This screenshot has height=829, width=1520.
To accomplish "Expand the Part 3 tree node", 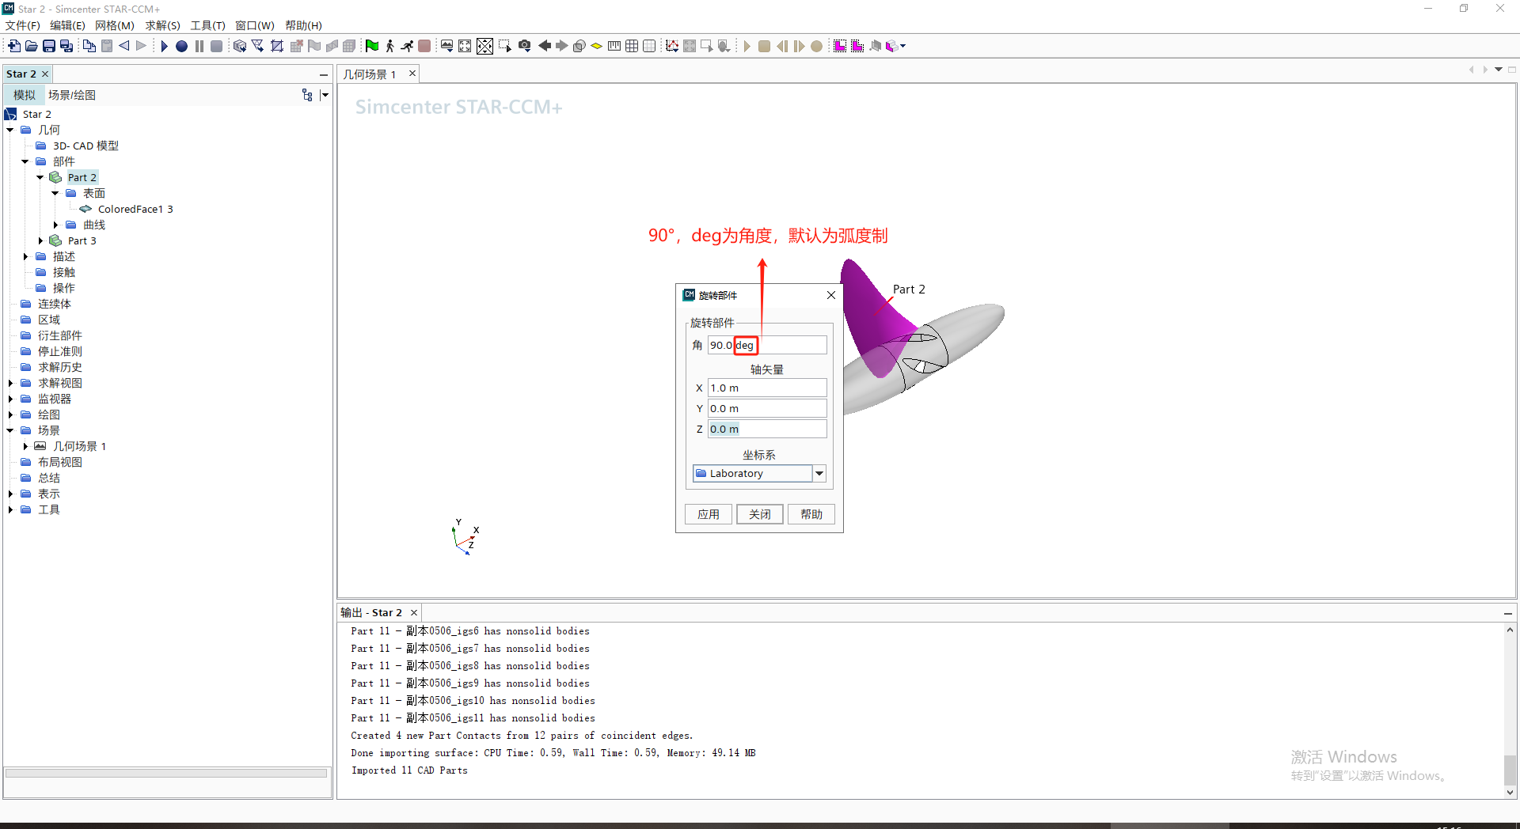I will click(40, 240).
